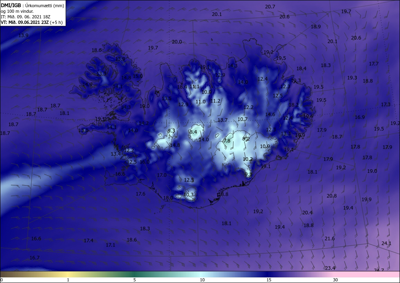Click the 20.7 value on the map
This screenshot has width=400, height=283.
(270, 7)
